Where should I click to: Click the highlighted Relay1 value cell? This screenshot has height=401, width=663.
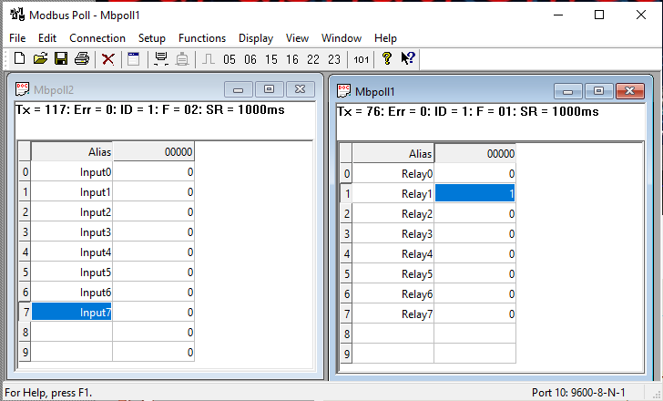click(474, 193)
